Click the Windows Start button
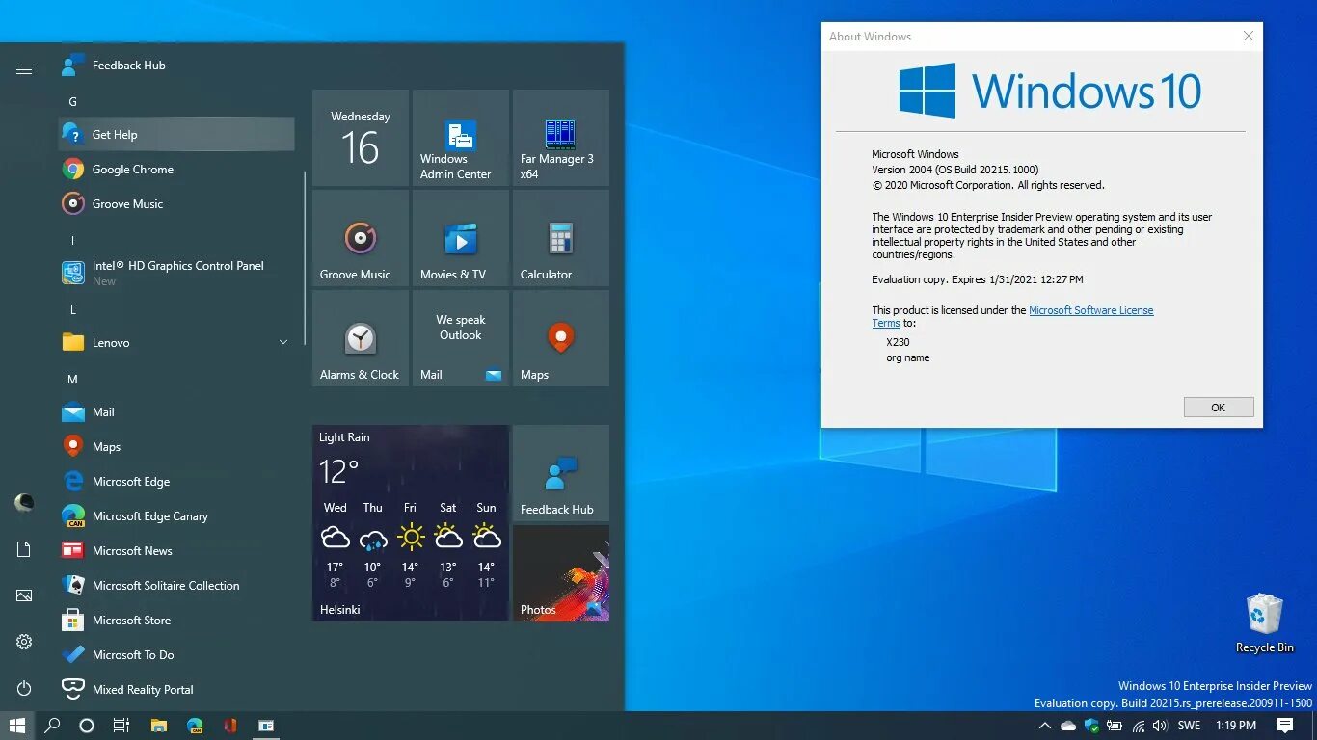The height and width of the screenshot is (740, 1317). coord(16,726)
